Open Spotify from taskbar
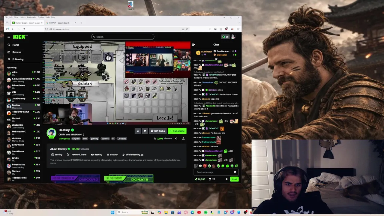Screen dimensions: 384x216 [x=205, y=212]
